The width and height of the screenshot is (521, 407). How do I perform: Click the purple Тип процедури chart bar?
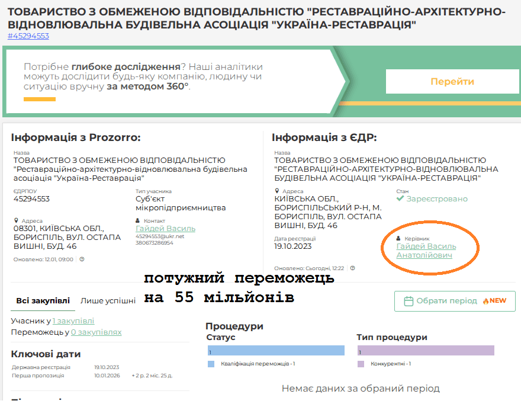point(425,351)
